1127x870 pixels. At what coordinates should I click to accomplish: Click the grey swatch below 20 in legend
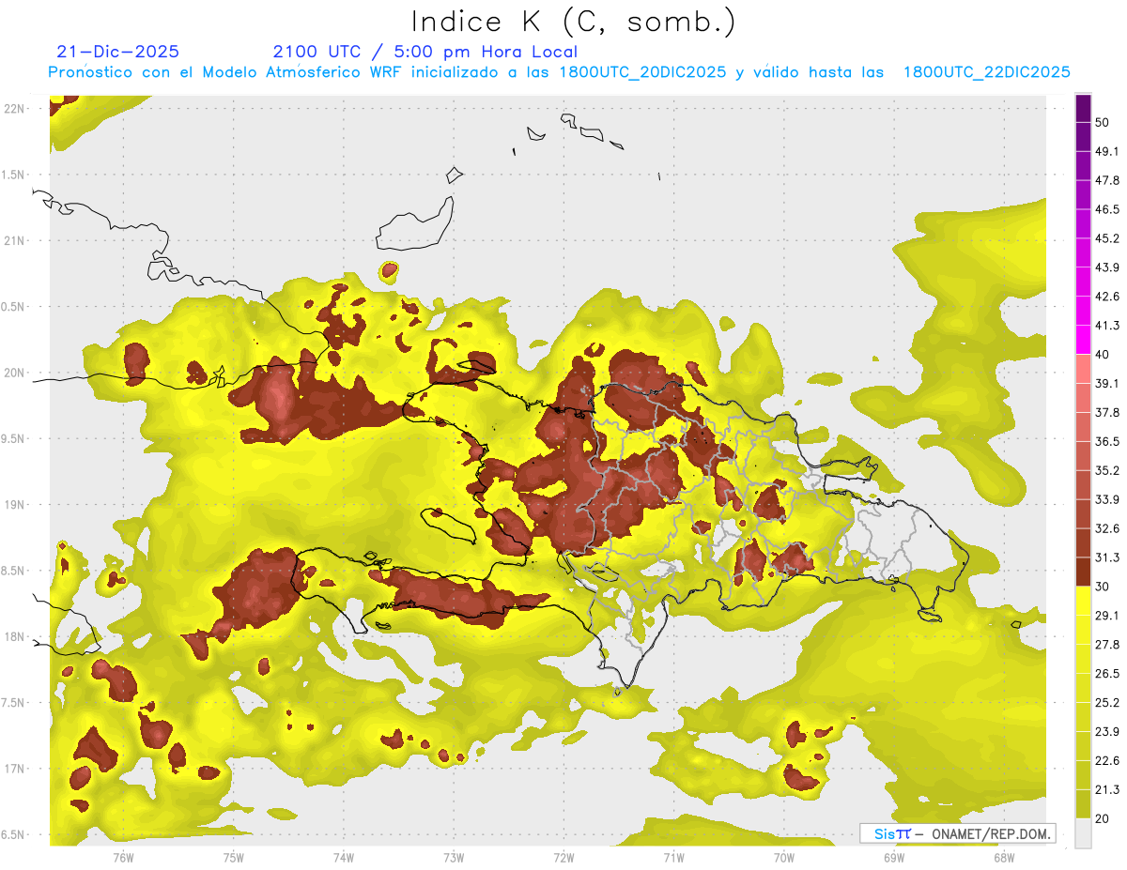click(x=1083, y=833)
